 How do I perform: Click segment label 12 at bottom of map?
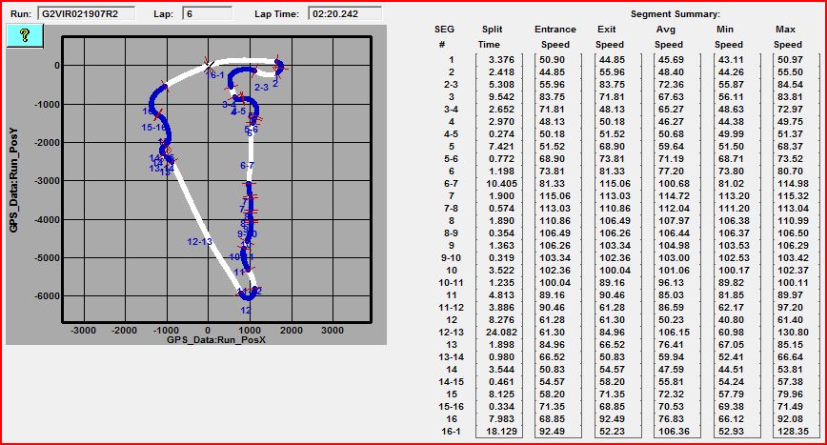(246, 310)
